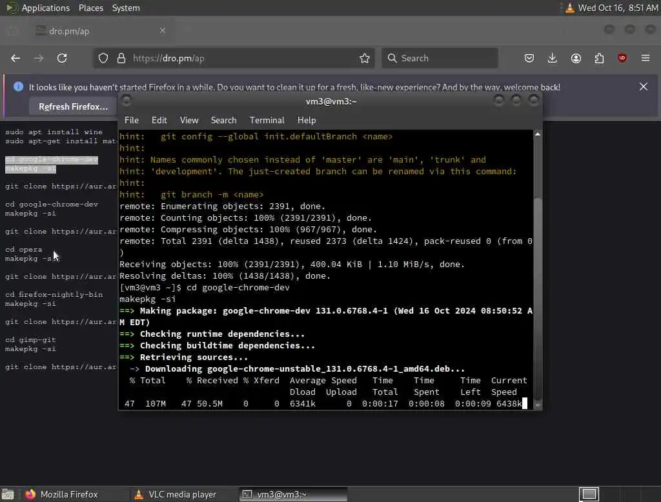Open the Firefox extensions puzzle icon
661x502 pixels.
[599, 58]
